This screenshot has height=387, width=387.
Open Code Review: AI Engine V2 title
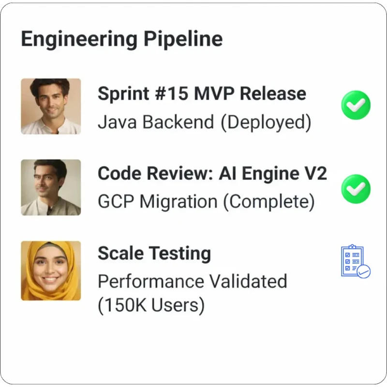212,173
